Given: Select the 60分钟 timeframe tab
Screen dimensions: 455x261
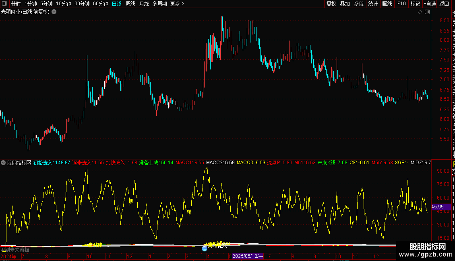Looking at the screenshot, I should tap(101, 4).
